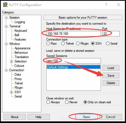Open the Appearance category

point(23,48)
